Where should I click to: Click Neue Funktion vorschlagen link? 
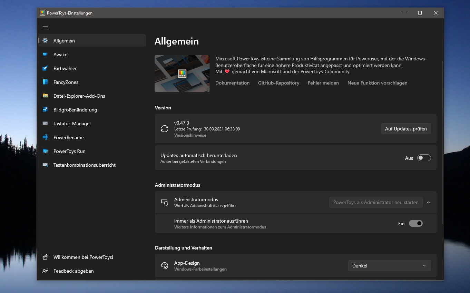[x=377, y=83]
